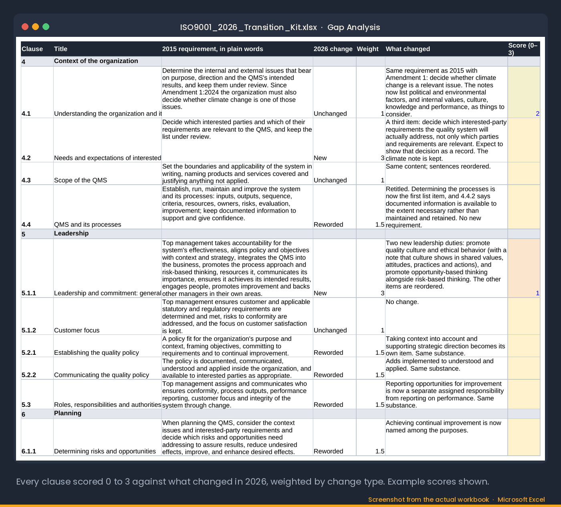Select the score "1" for clause 5.1.1
This screenshot has height=507, width=561.
coord(524,268)
